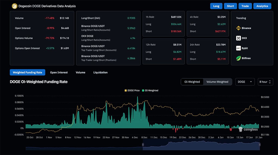278x155 pixels.
Task: Click 24h Short liquidation $5.11M
Action: [x=222, y=59]
